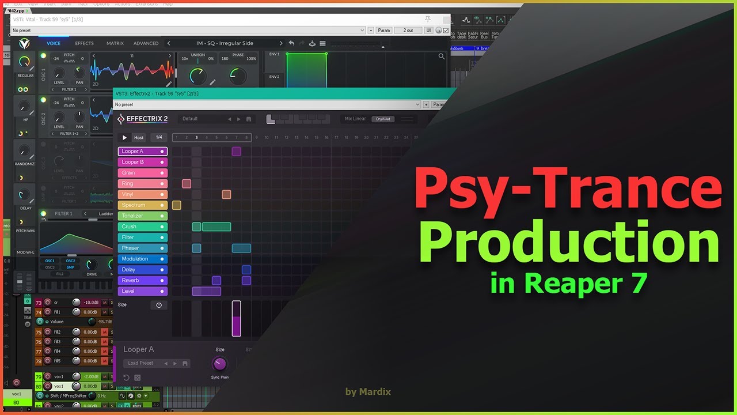The height and width of the screenshot is (415, 737).
Task: Click the next Effectrix preset arrow
Action: tap(239, 119)
